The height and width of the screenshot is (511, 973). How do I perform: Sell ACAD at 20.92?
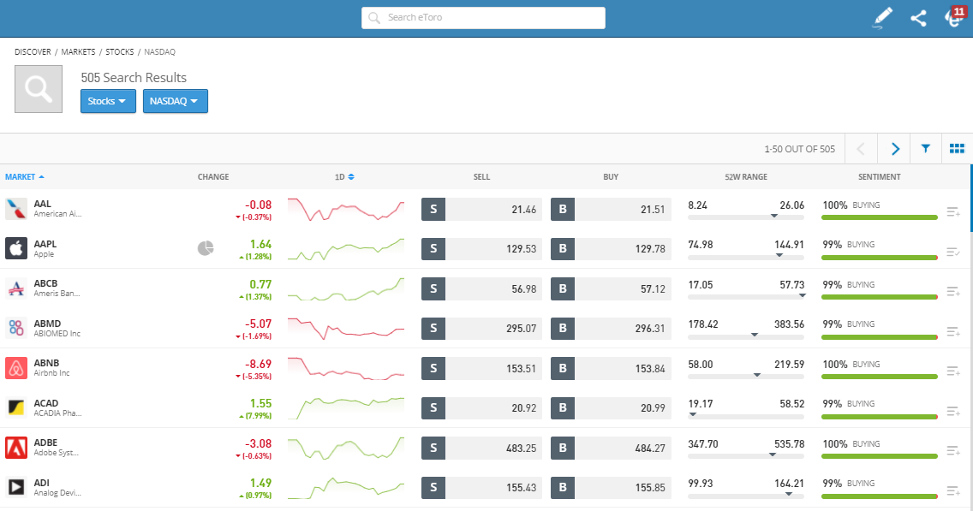point(481,408)
